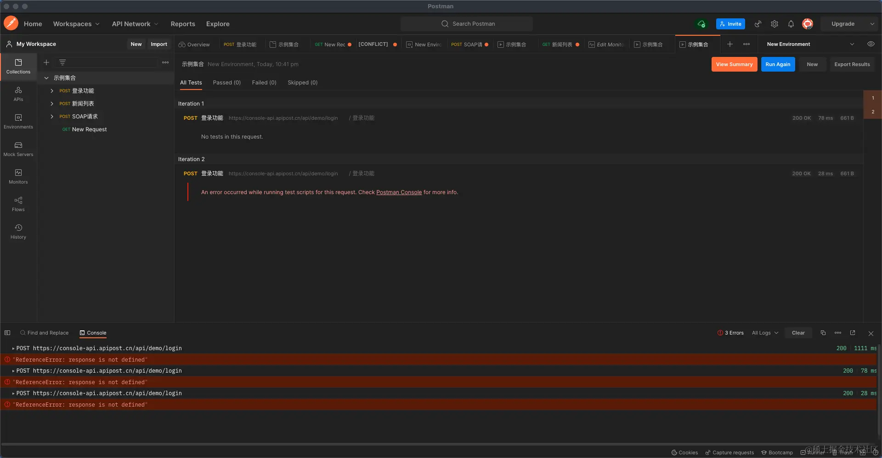Click the Postman logo icon

coord(11,23)
